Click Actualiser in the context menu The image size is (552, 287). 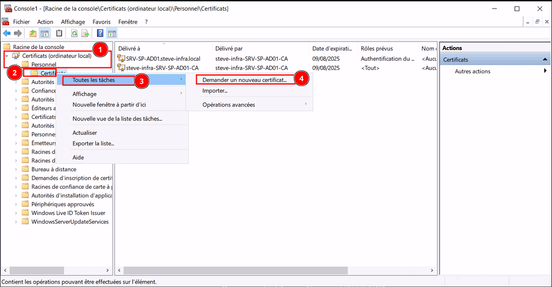85,132
